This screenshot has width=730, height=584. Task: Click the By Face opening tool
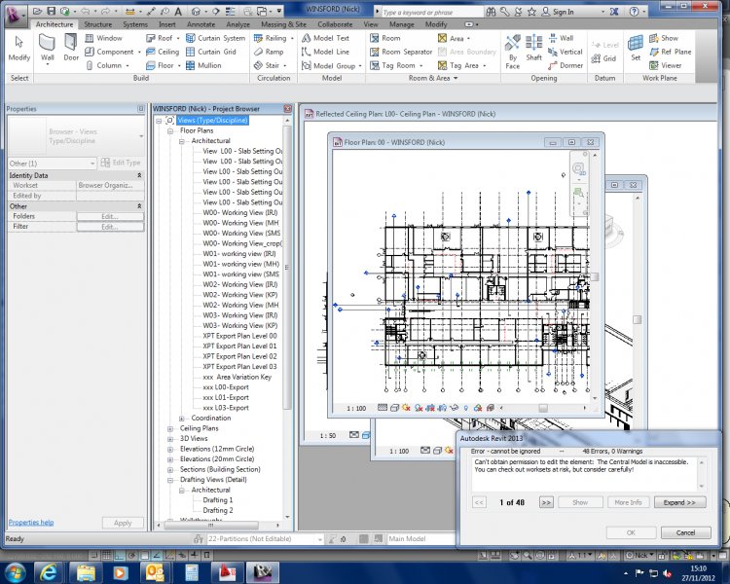[x=513, y=46]
